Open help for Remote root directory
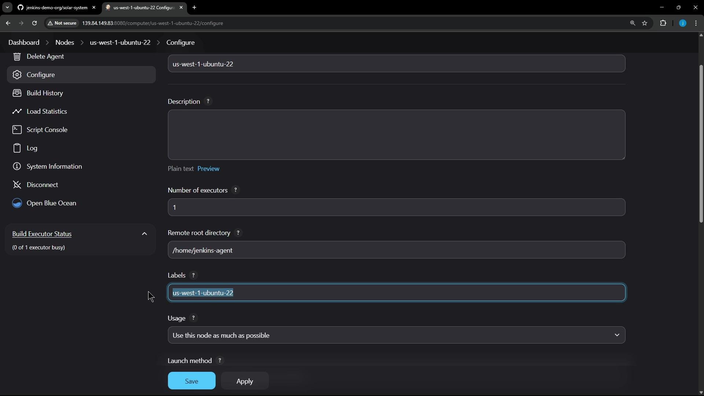The image size is (704, 396). pyautogui.click(x=238, y=233)
